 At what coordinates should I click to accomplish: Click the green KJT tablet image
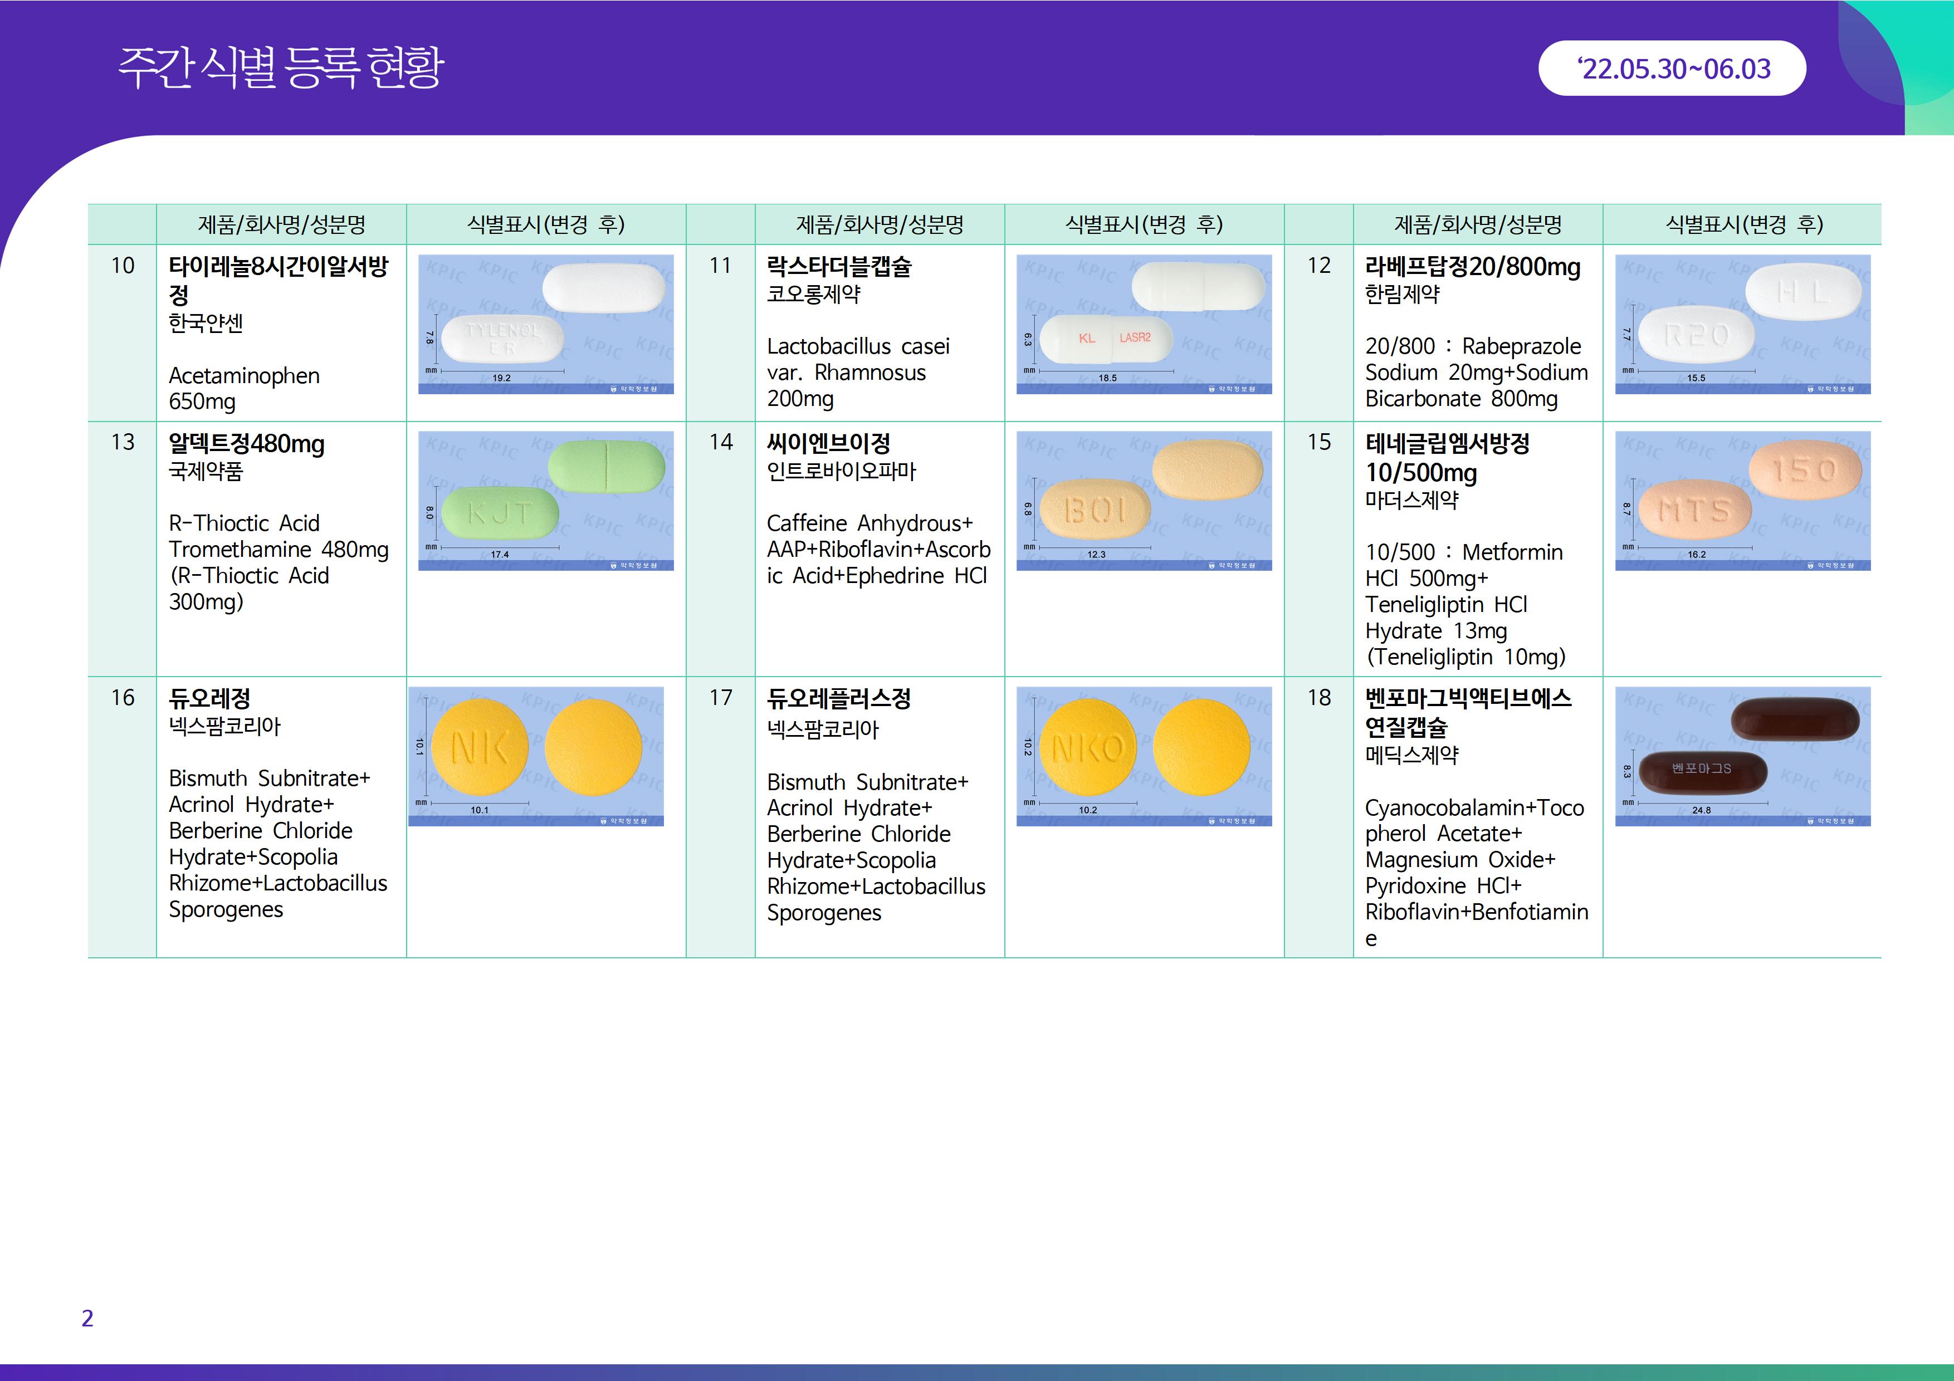pyautogui.click(x=545, y=500)
